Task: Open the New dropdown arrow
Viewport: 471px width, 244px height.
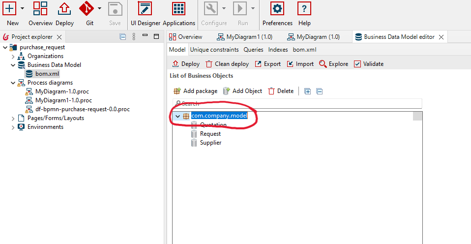Action: [22, 8]
